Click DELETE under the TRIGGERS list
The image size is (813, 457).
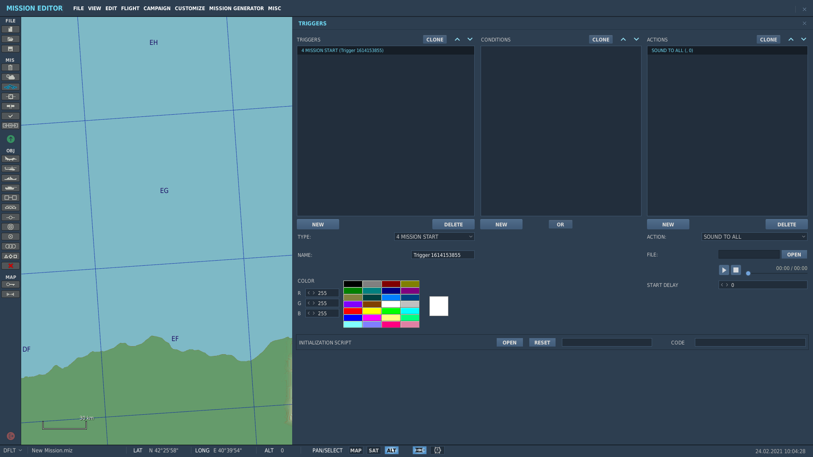click(x=454, y=224)
